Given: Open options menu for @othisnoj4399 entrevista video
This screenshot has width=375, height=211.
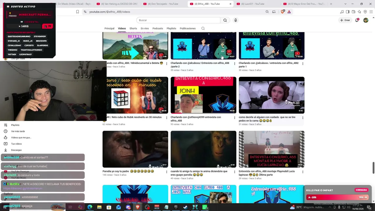Looking at the screenshot, I should coord(234,118).
